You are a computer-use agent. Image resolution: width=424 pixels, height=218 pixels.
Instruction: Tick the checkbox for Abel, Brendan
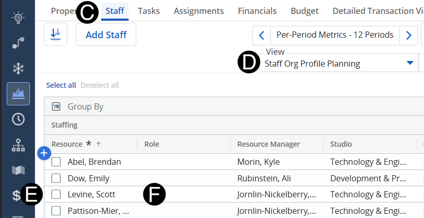point(56,162)
